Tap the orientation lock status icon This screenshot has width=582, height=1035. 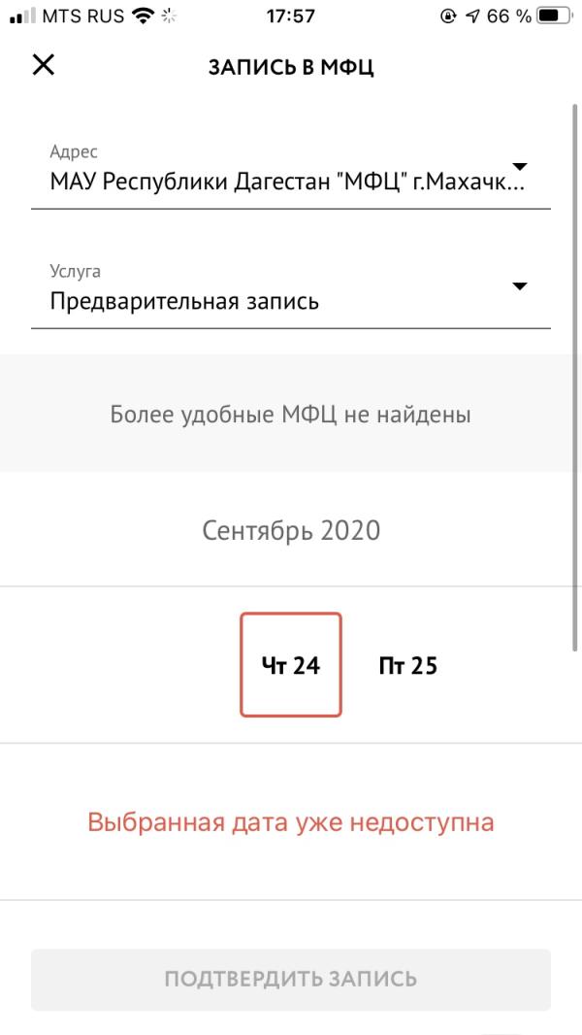coord(448,16)
